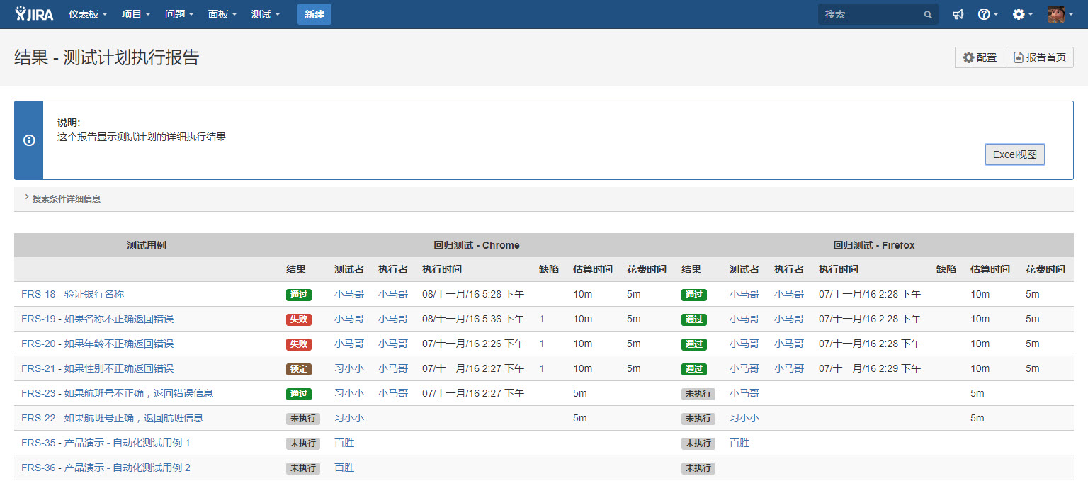This screenshot has width=1088, height=481.
Task: Open FRS-35 产品演示 自动化测试用例 1
Action: [106, 443]
